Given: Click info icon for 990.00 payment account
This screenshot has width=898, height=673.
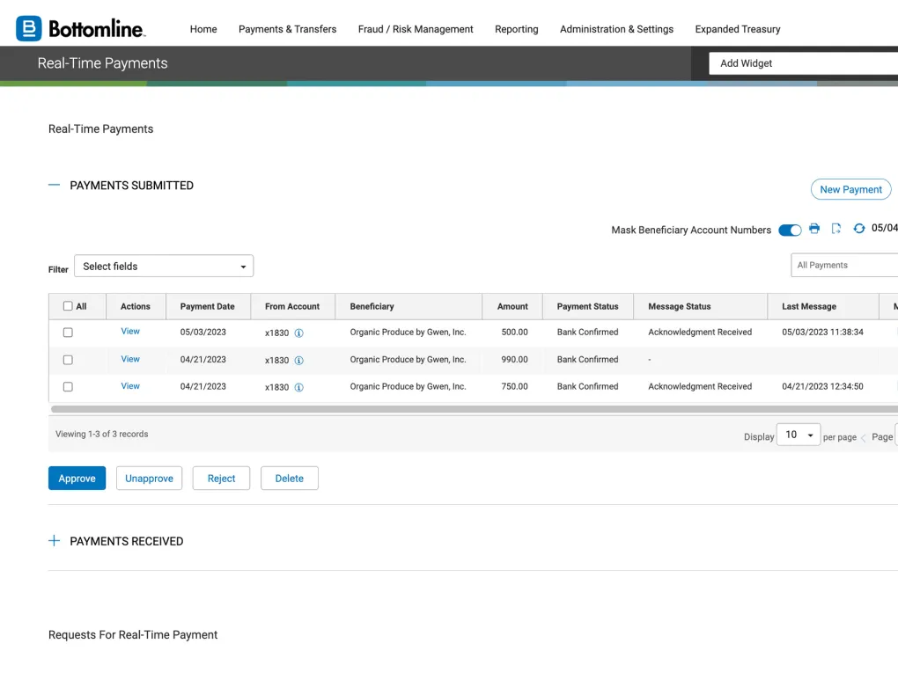Looking at the screenshot, I should (299, 361).
